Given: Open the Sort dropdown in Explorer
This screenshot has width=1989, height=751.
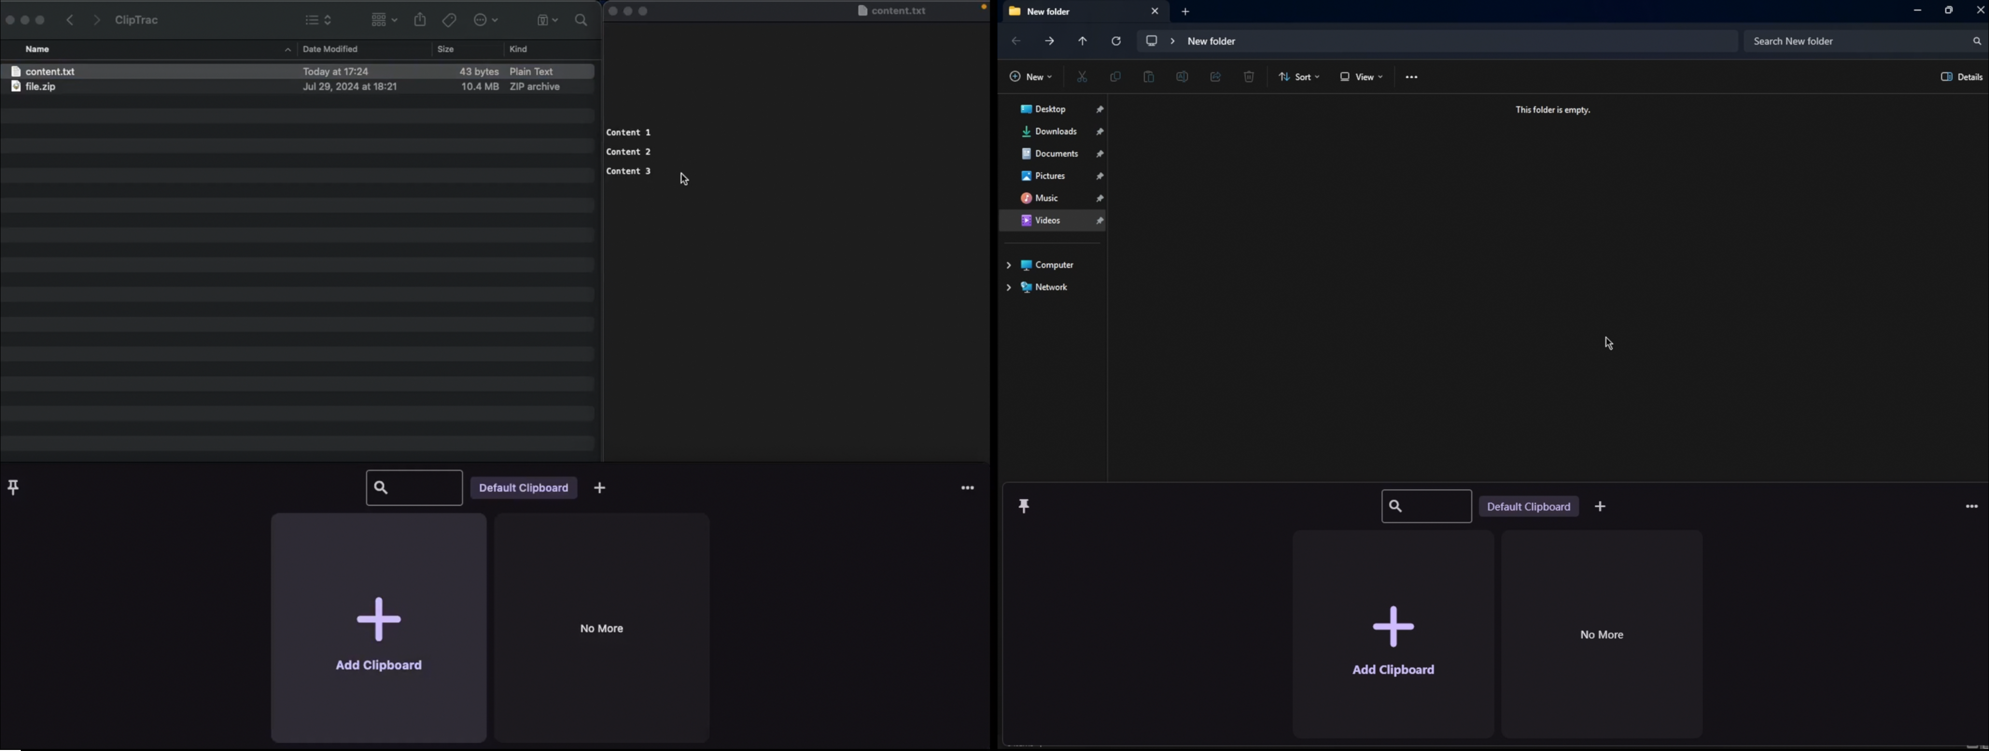Looking at the screenshot, I should [1299, 77].
